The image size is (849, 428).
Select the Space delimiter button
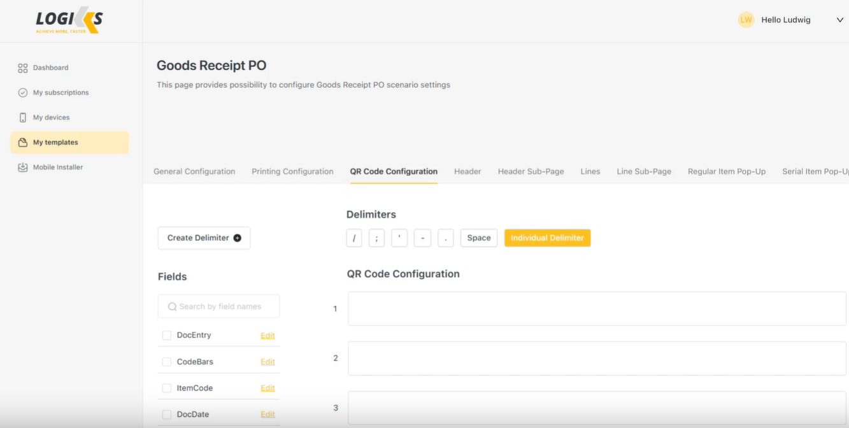(478, 238)
